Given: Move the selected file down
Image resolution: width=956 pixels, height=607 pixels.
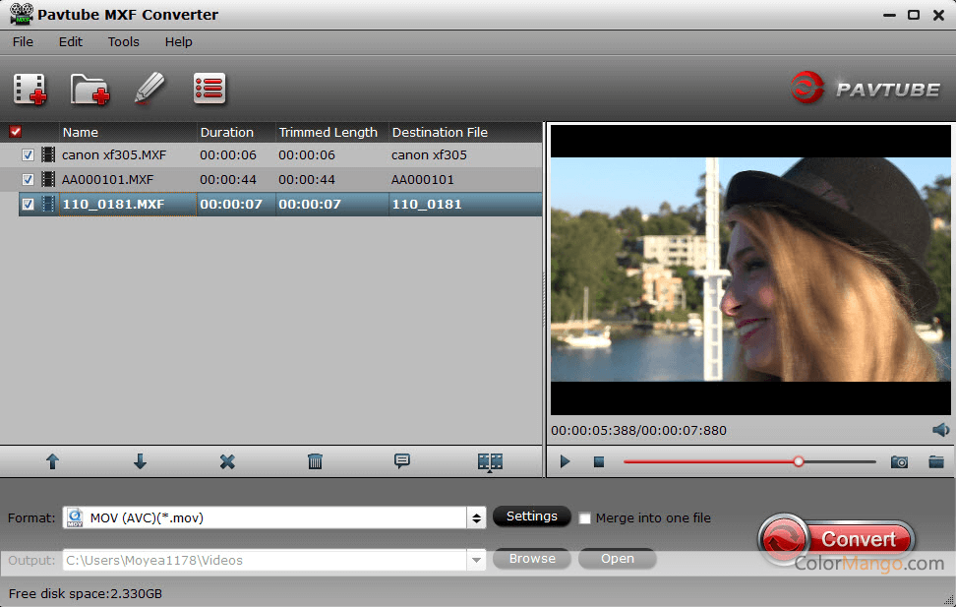Looking at the screenshot, I should (140, 461).
